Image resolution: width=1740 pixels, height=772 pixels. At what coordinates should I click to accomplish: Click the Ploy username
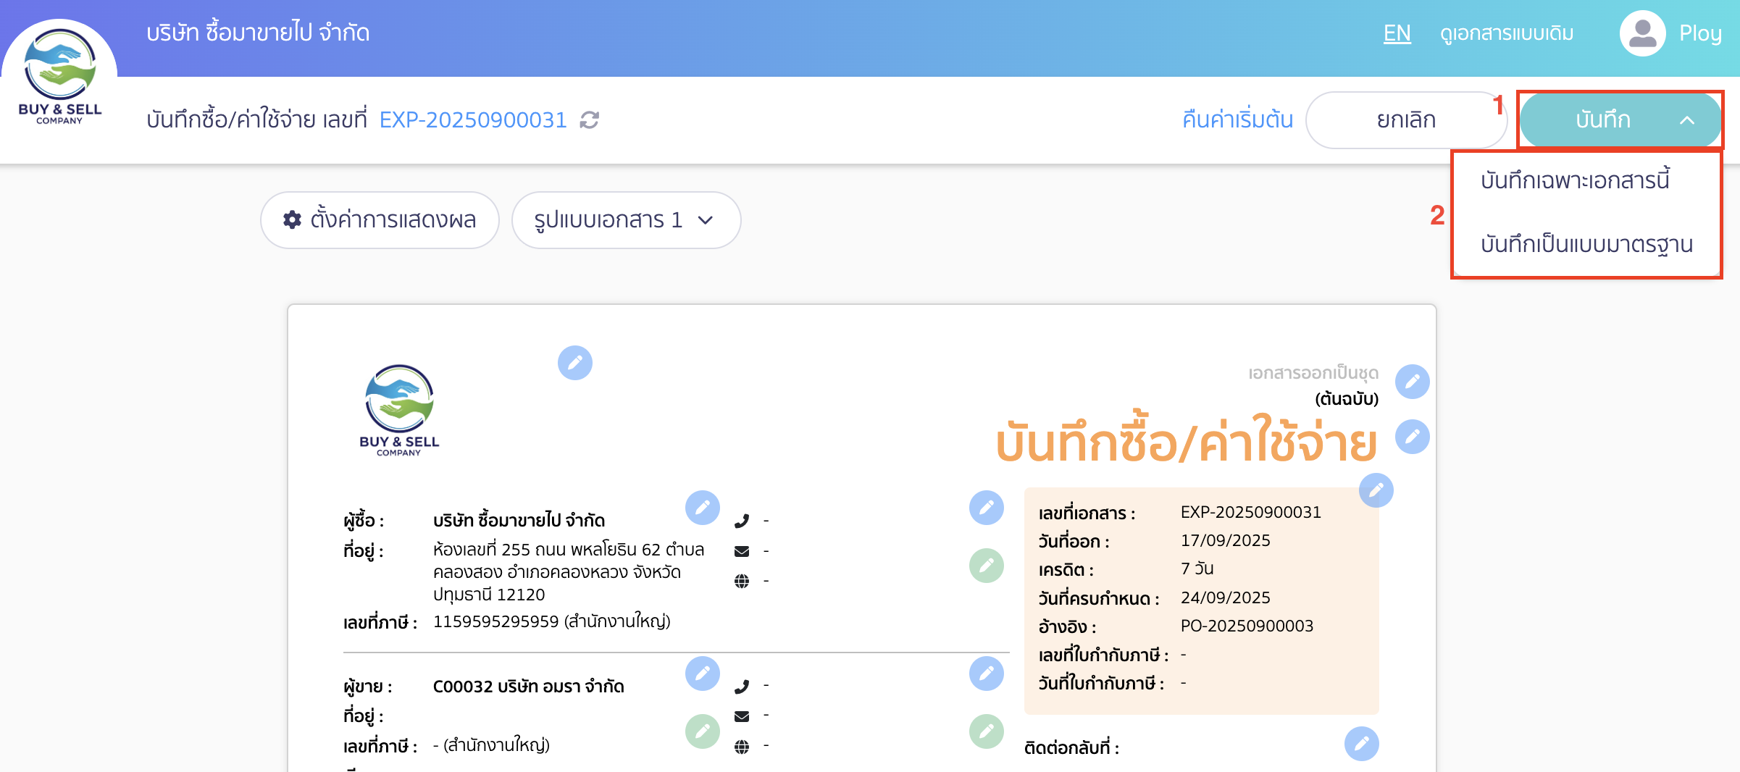tap(1700, 33)
